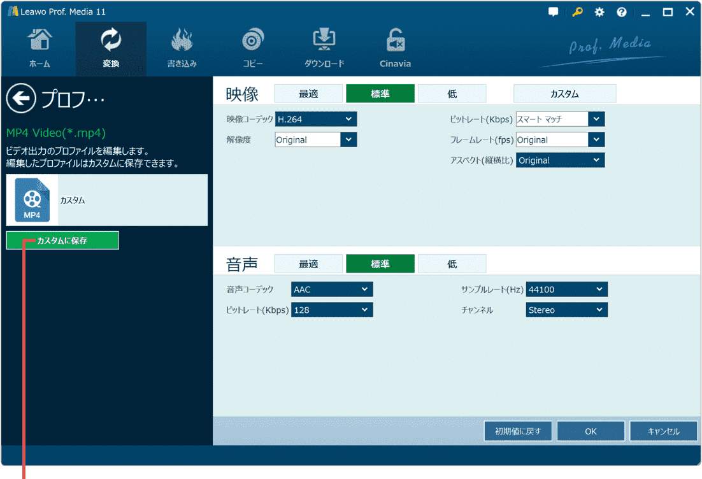This screenshot has height=479, width=702.
Task: Select audio quality 最適 preset
Action: pos(308,264)
